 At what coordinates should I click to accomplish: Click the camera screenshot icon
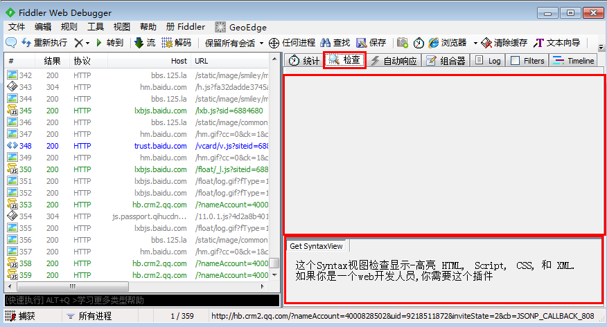(403, 42)
